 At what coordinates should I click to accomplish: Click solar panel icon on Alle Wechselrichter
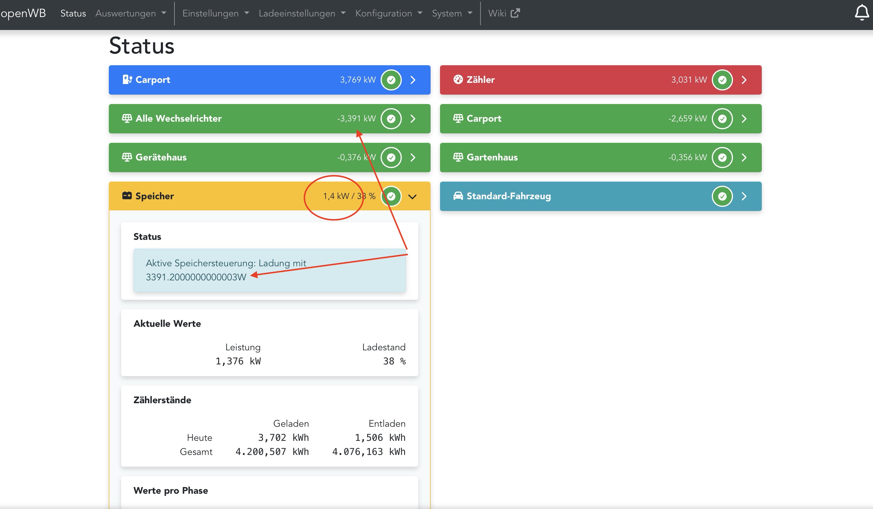pos(127,118)
